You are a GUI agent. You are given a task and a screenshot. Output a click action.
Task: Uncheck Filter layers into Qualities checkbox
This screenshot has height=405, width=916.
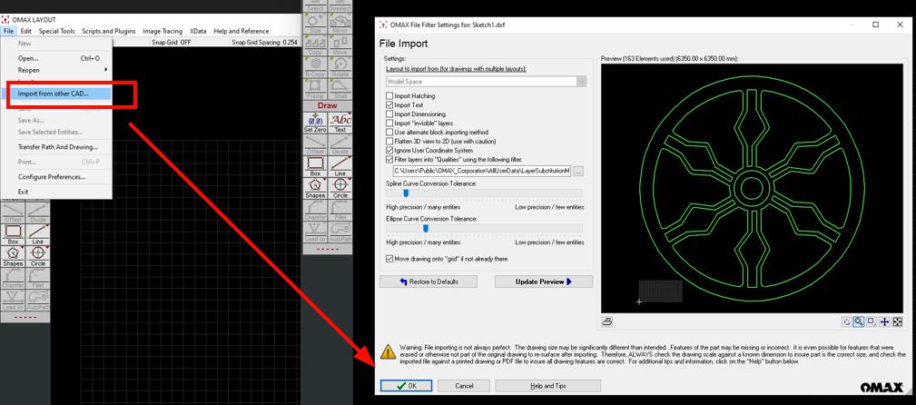point(389,159)
